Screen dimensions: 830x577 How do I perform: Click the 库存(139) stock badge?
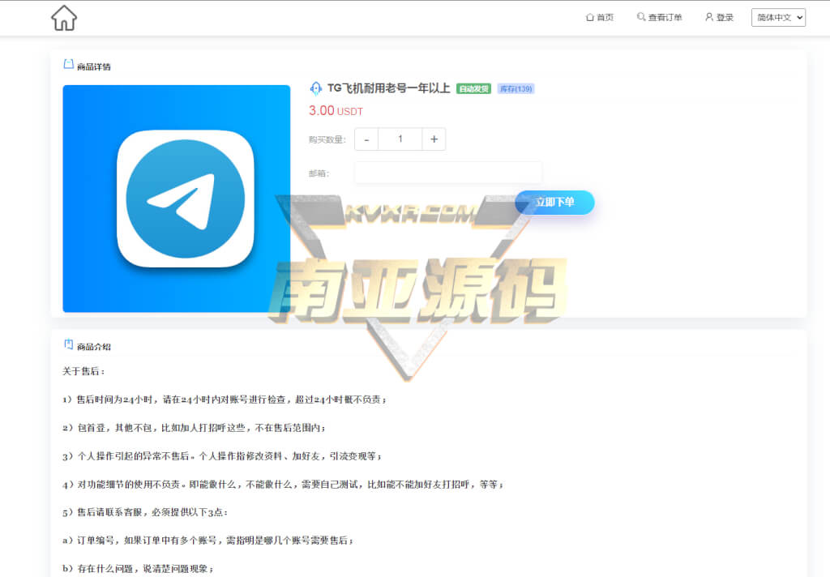click(516, 89)
